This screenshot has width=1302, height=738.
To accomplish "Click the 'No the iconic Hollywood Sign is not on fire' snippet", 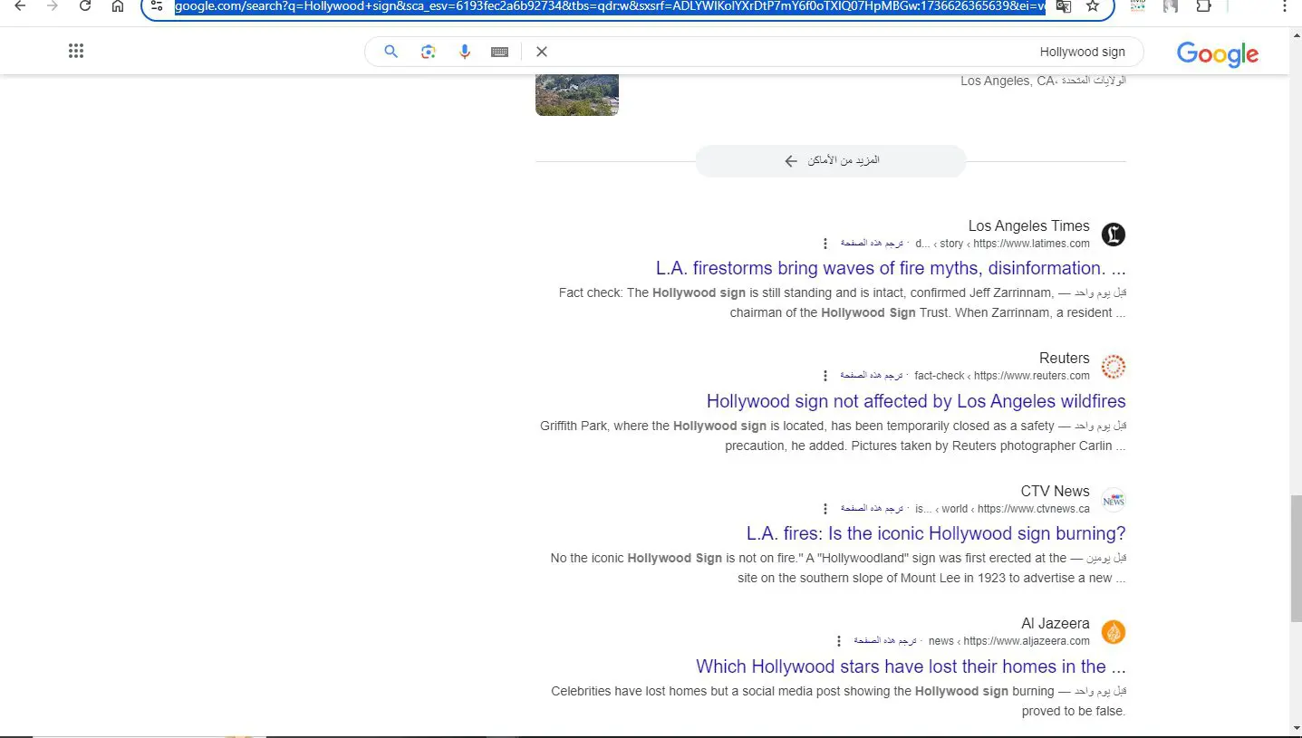I will coord(838,568).
